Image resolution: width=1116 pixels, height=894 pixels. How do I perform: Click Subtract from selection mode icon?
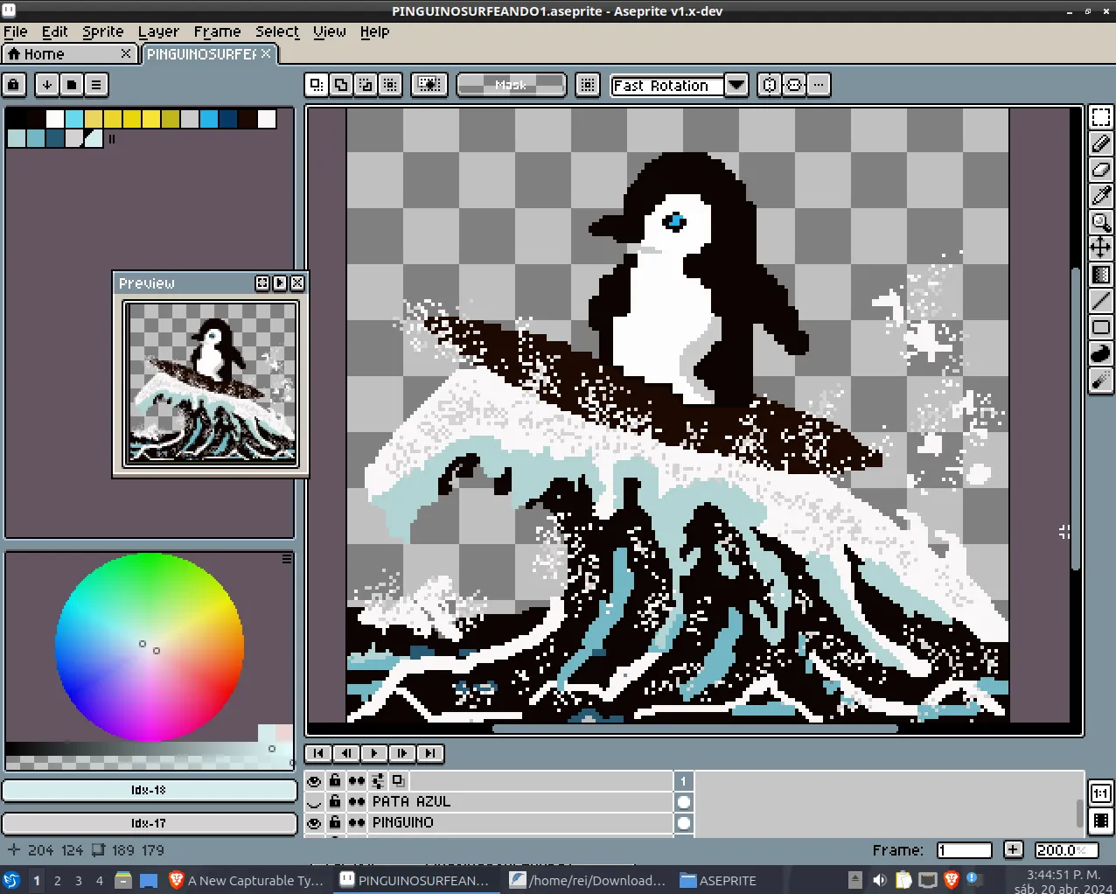[x=366, y=85]
